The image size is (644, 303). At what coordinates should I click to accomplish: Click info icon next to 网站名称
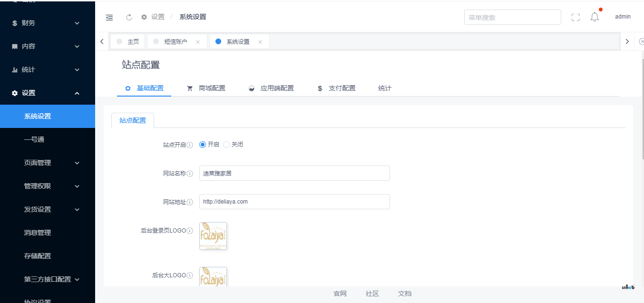[x=190, y=174]
